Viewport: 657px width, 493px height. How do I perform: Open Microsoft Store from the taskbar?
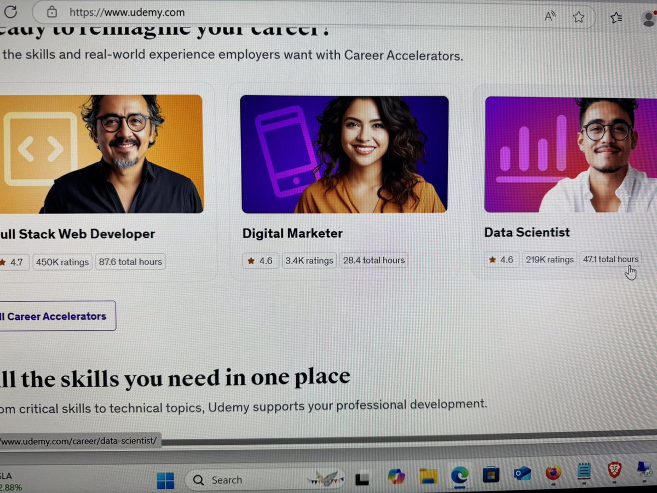[x=491, y=474]
